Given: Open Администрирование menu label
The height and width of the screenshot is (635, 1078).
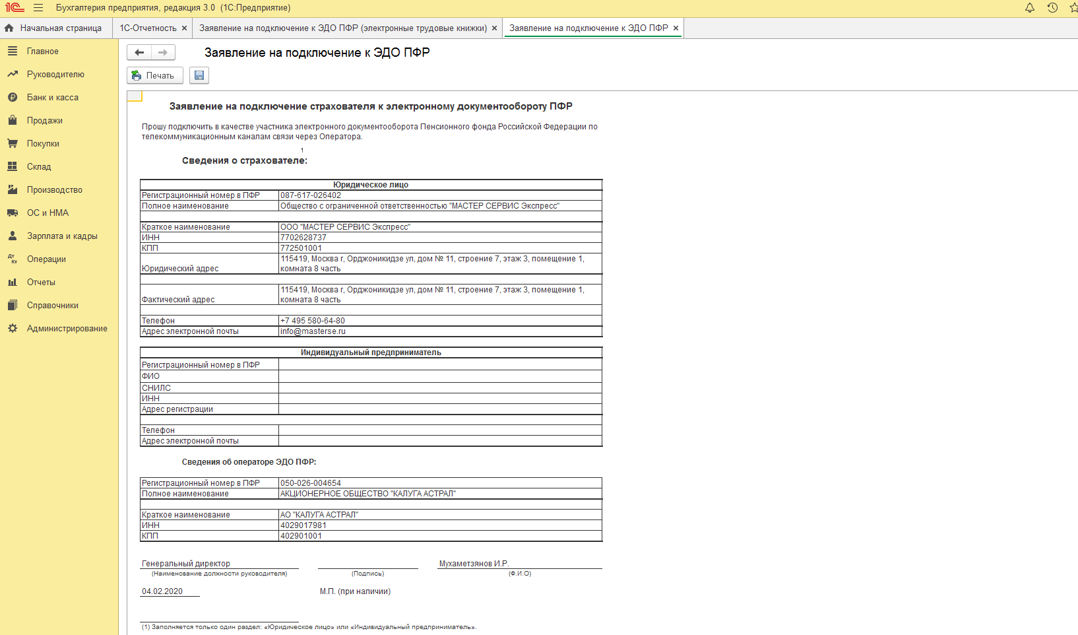Looking at the screenshot, I should tap(67, 328).
